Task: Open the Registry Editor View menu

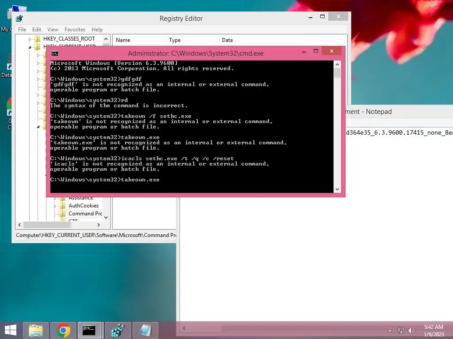Action: coord(53,30)
